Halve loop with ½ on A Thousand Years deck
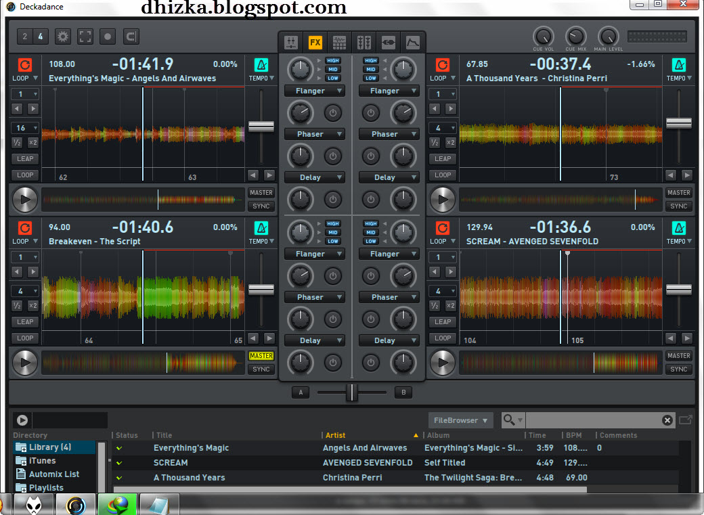 point(435,142)
